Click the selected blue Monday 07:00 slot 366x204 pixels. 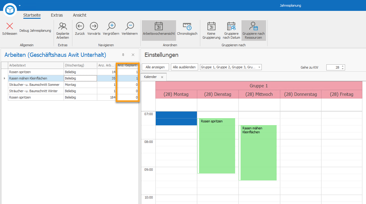point(176,118)
